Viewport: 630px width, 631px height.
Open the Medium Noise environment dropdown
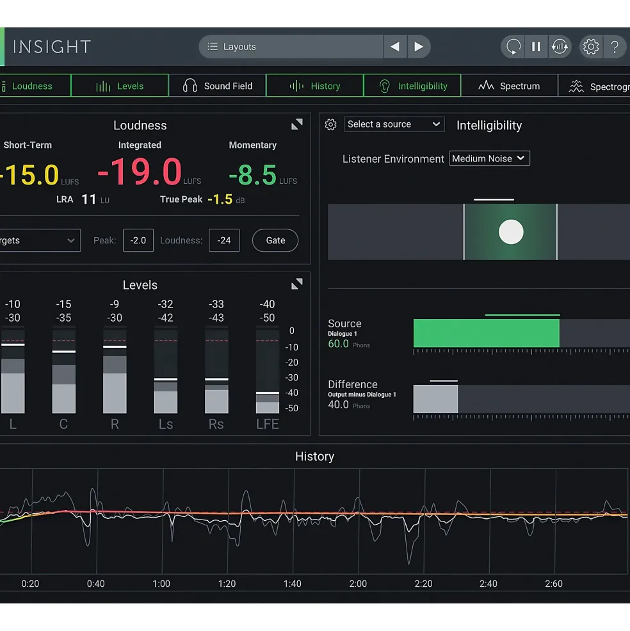[x=489, y=159]
